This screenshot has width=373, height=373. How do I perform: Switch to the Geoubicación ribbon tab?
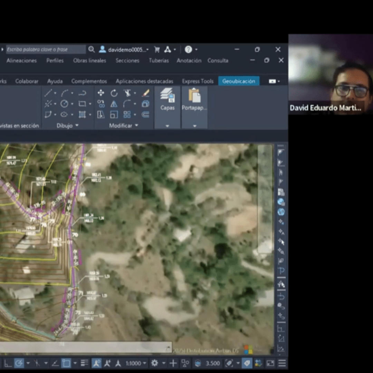(x=239, y=81)
